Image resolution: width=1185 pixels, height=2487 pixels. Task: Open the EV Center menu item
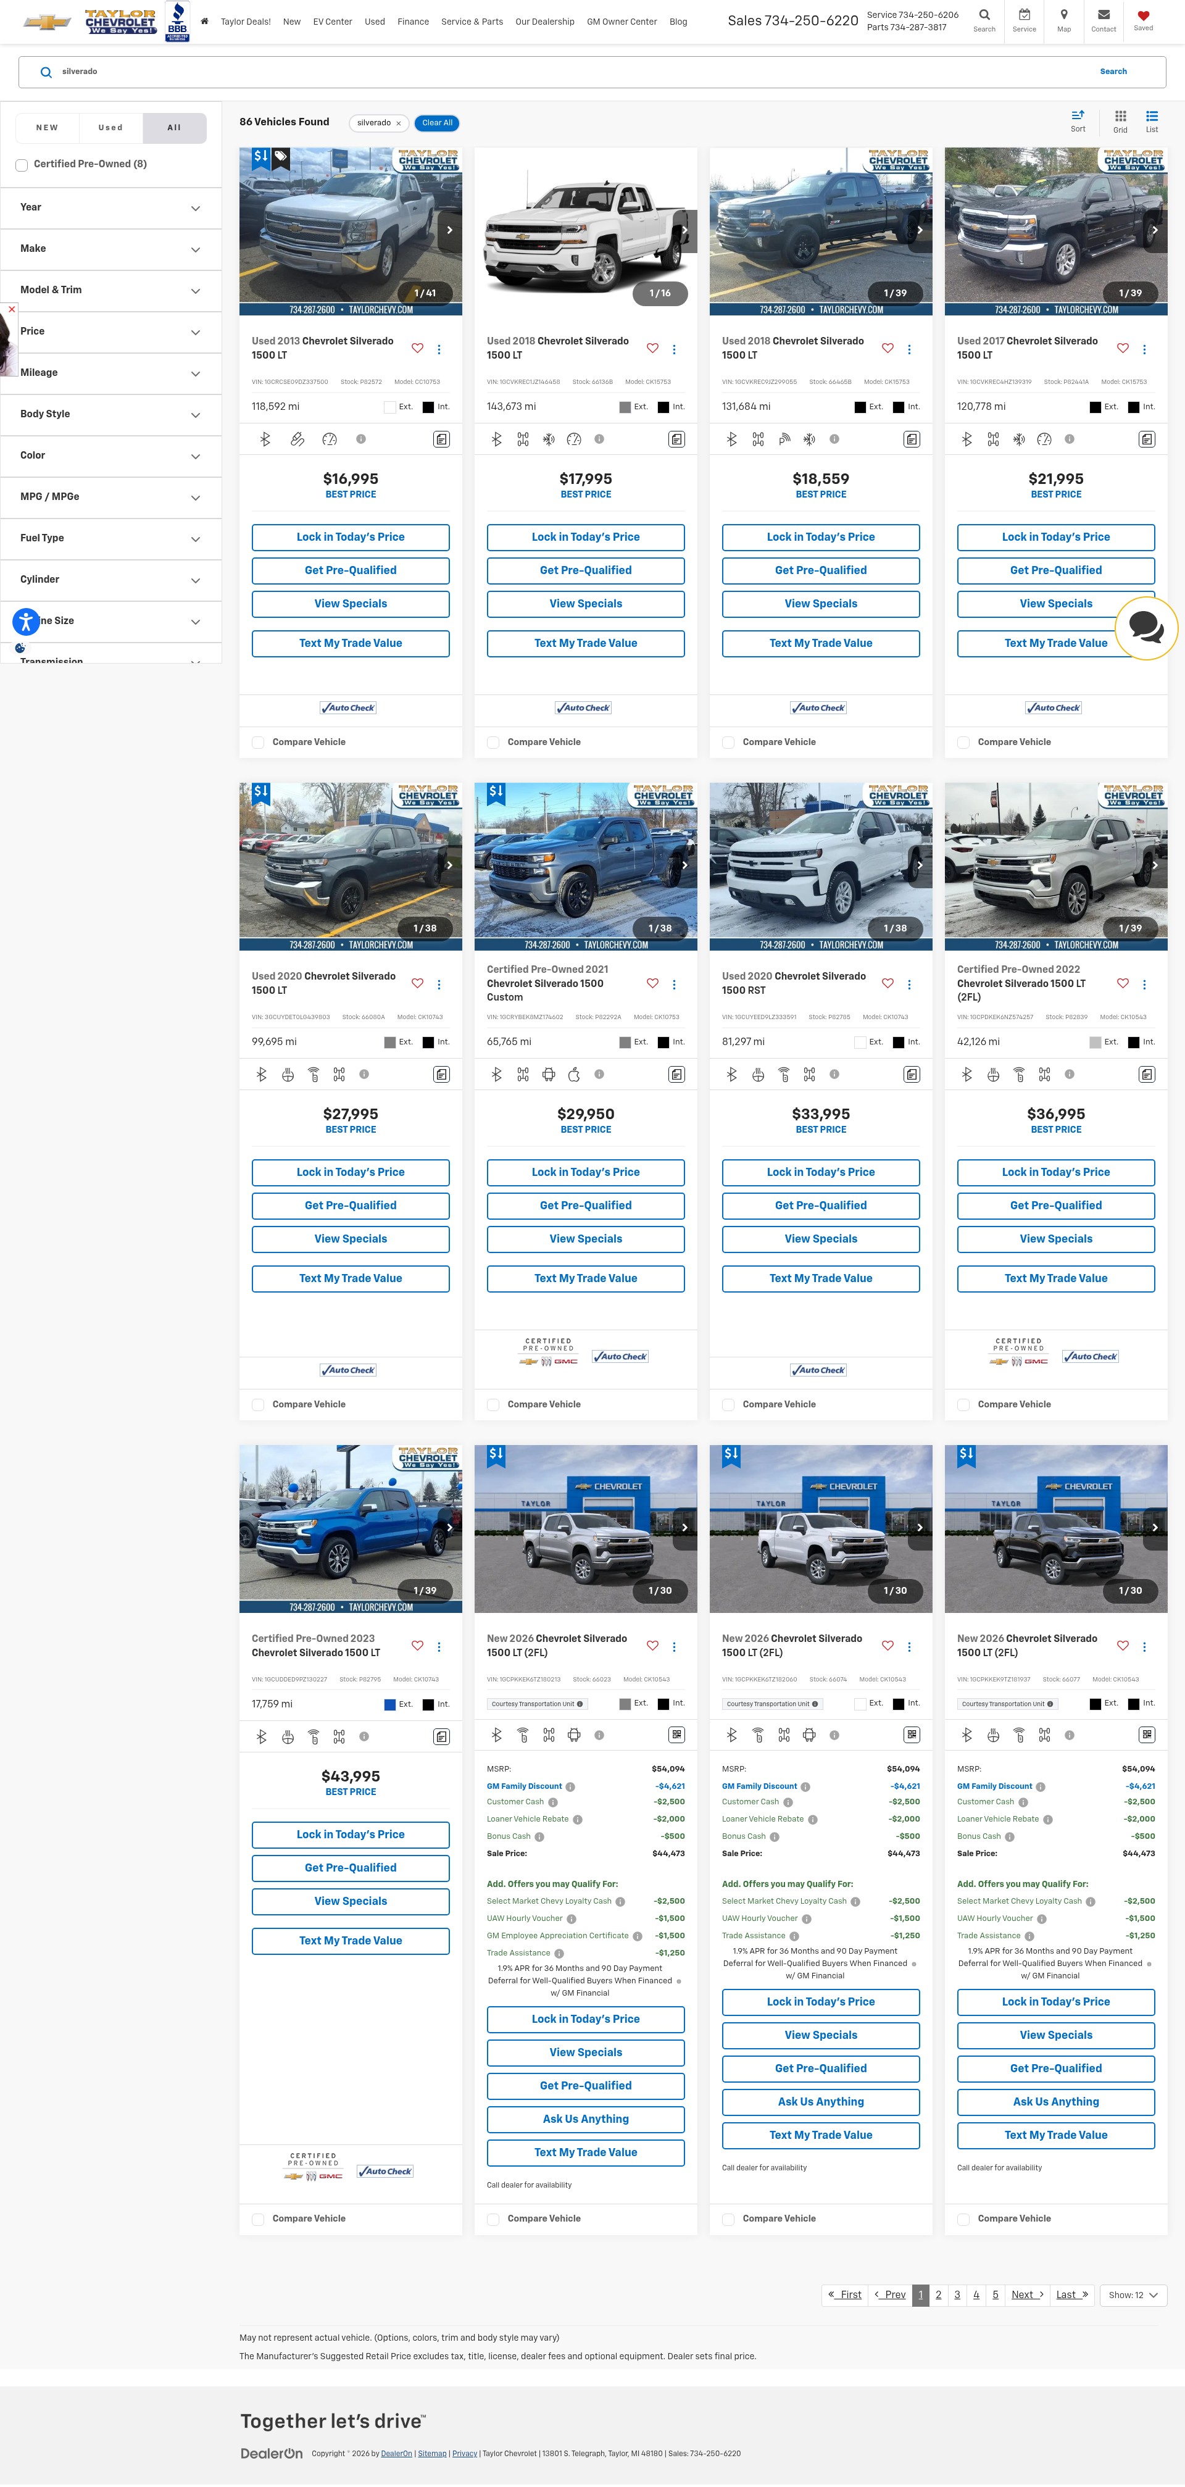[332, 21]
